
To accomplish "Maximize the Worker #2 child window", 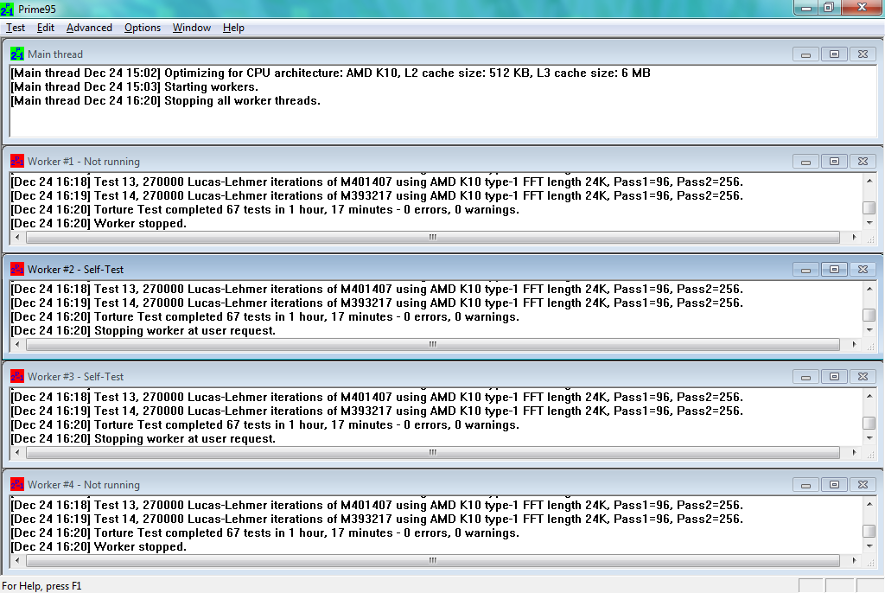I will coord(834,270).
